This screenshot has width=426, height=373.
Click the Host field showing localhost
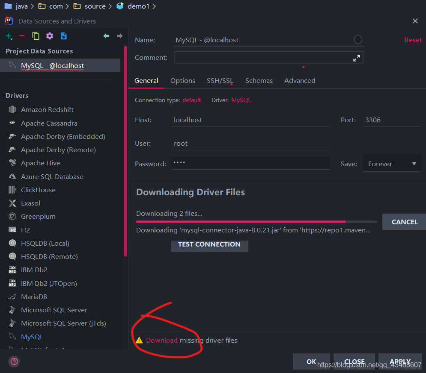[250, 120]
